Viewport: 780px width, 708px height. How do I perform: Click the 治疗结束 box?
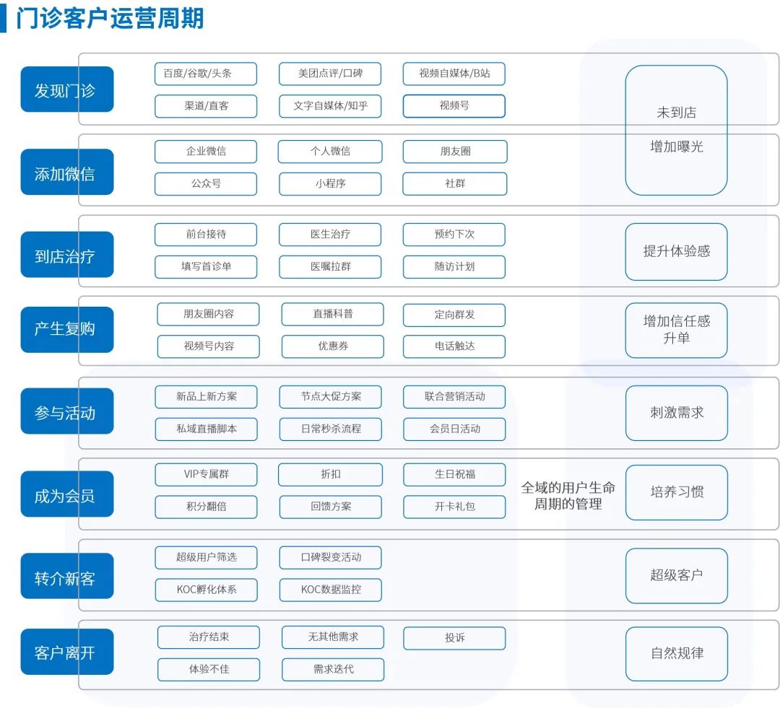209,637
